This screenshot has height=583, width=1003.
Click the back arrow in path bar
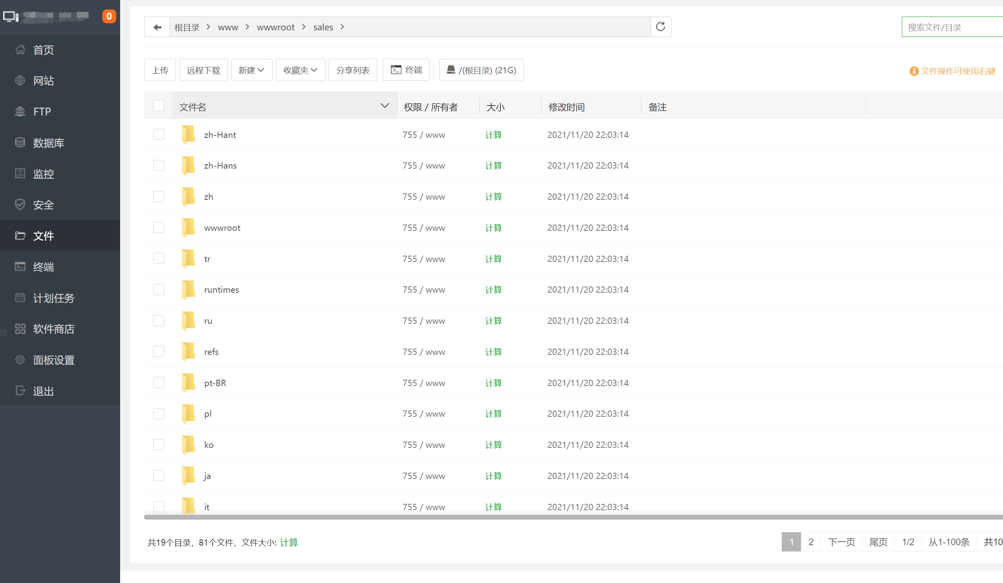157,27
